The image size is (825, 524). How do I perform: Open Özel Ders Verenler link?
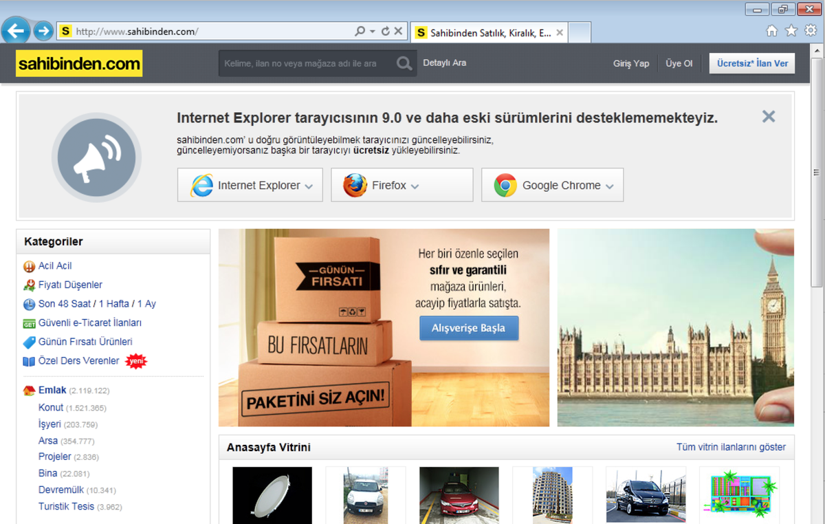pyautogui.click(x=79, y=360)
